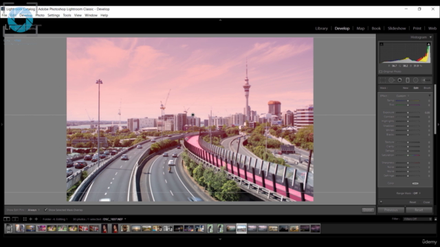This screenshot has height=247, width=440.
Task: Click the large Reset button beside Previous
Action: click(419, 210)
